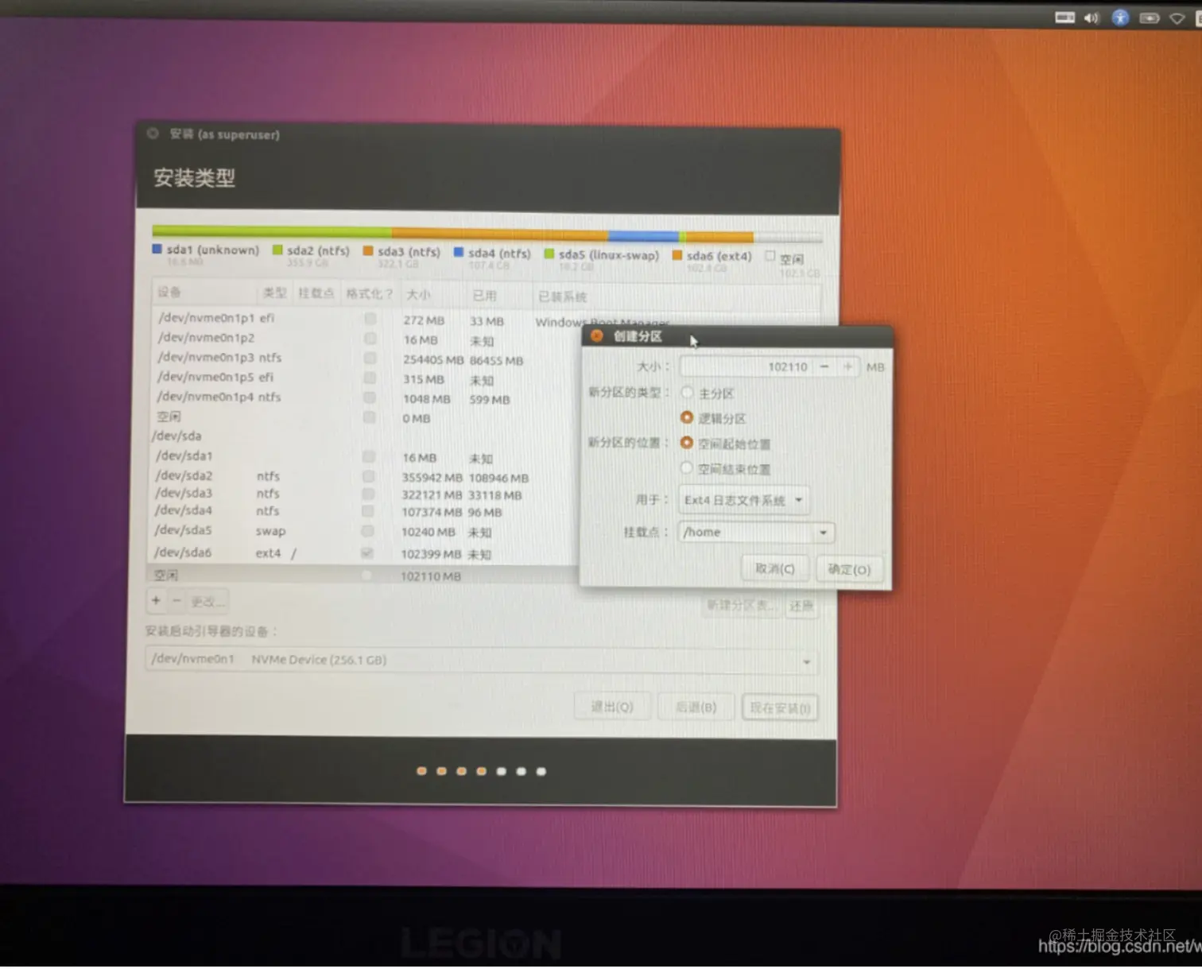Click the keyboard layout indicator in top panel

click(x=1064, y=17)
